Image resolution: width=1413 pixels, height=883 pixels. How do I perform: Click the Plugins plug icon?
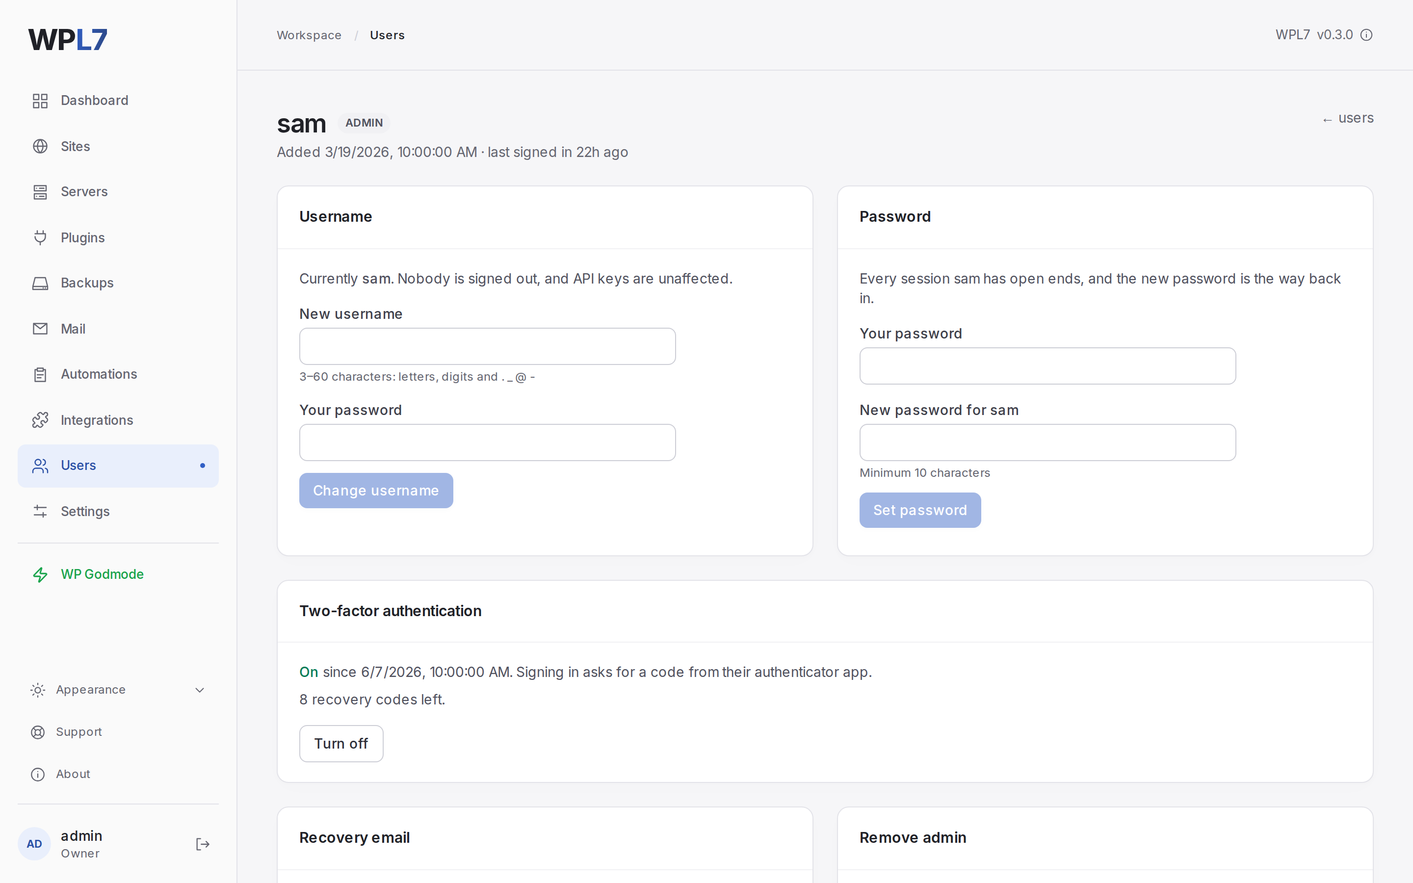tap(40, 238)
